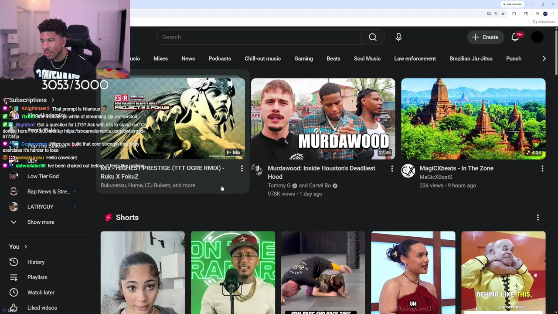
Task: Open the MaGicXBeatS channel name link
Action: [436, 177]
